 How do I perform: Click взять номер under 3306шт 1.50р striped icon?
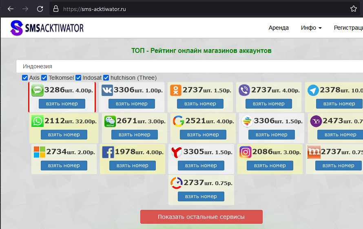click(271, 135)
